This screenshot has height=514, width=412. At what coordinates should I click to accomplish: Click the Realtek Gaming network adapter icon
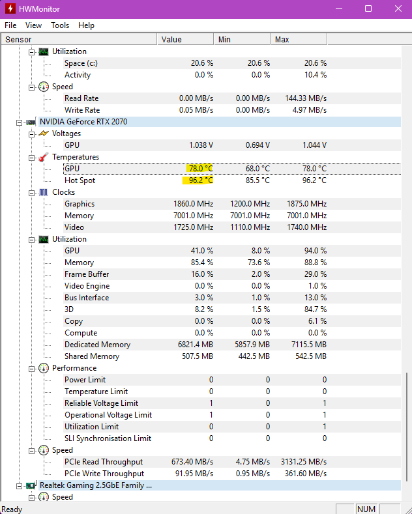31,485
